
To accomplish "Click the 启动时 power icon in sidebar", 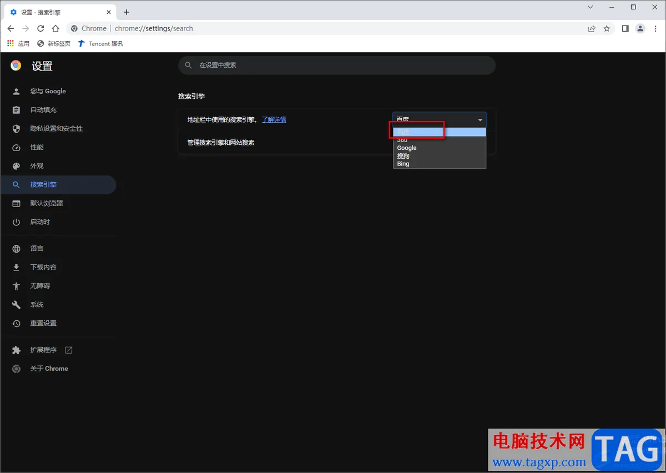I will click(x=16, y=222).
